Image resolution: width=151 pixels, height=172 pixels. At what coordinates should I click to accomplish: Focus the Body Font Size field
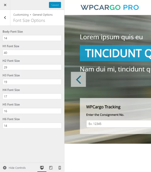(32, 38)
